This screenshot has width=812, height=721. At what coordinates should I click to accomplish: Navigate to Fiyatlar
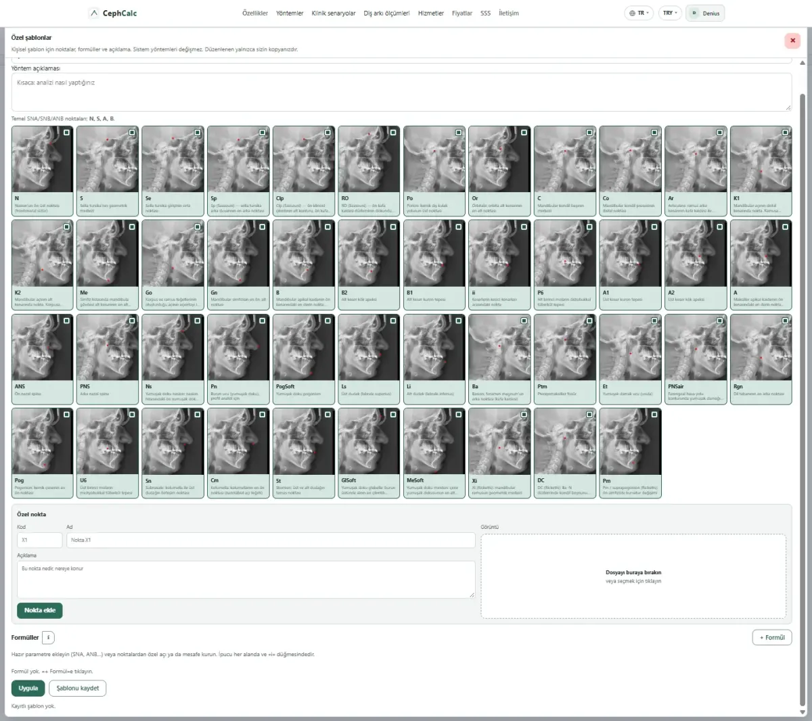[462, 13]
